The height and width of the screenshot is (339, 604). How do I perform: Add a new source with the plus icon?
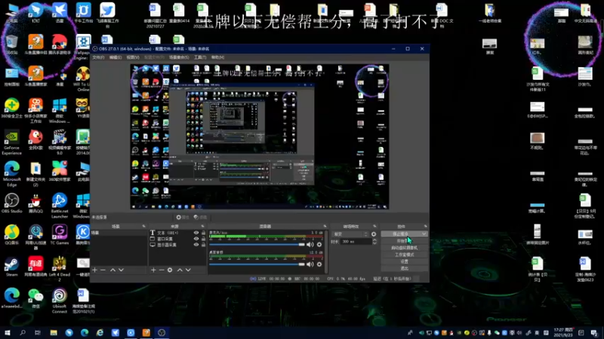pos(153,270)
